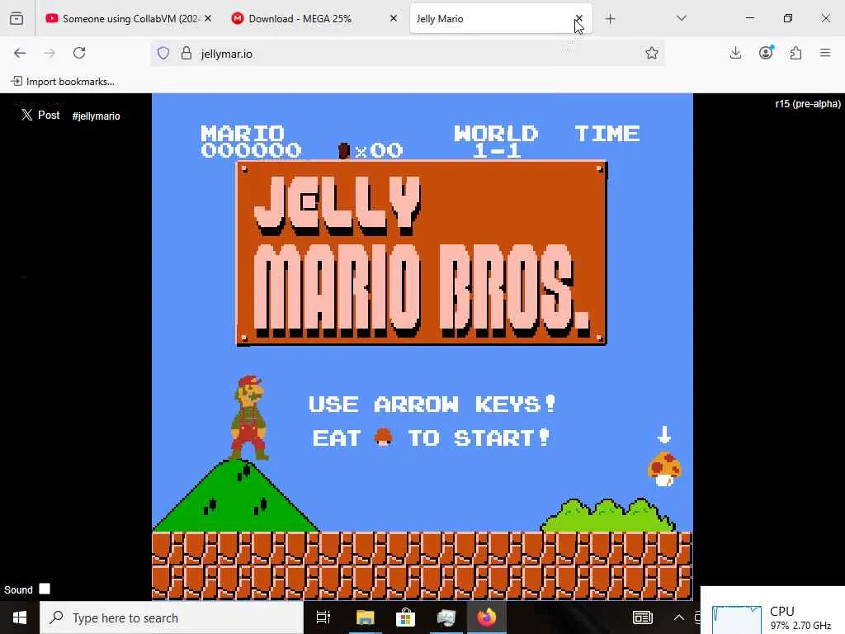This screenshot has width=845, height=634.
Task: Restore down the Firefox window
Action: point(788,18)
